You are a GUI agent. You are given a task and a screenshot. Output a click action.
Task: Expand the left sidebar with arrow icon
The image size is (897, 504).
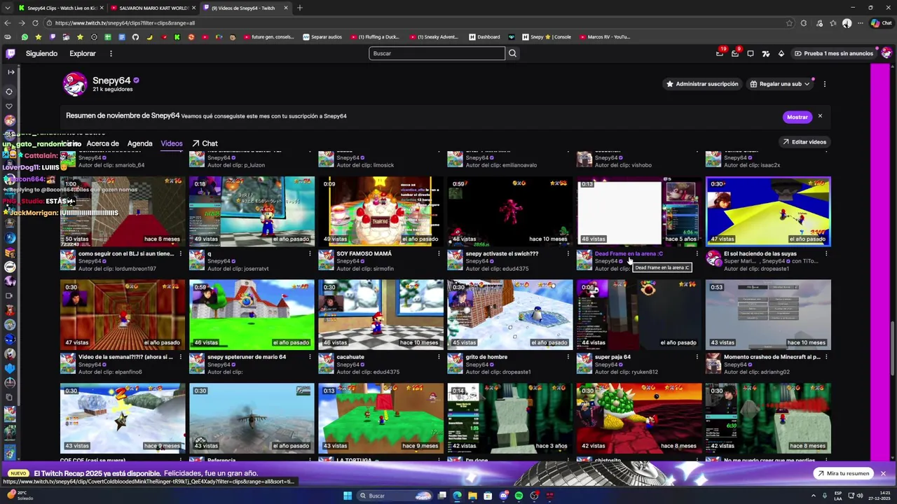coord(10,71)
